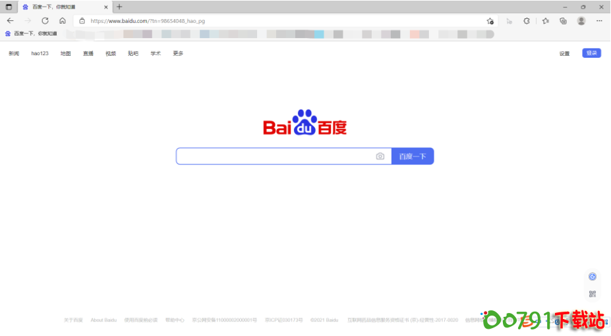This screenshot has width=611, height=336.
Task: Click the 百度一下 search button
Action: 413,156
